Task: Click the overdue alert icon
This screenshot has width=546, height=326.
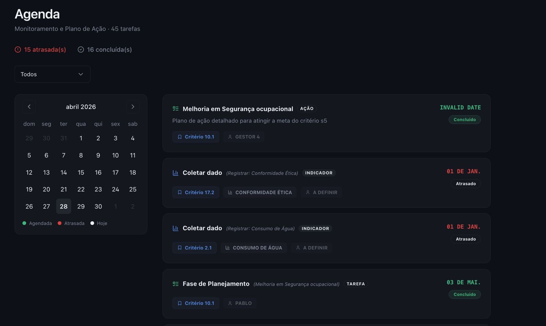Action: click(x=18, y=50)
